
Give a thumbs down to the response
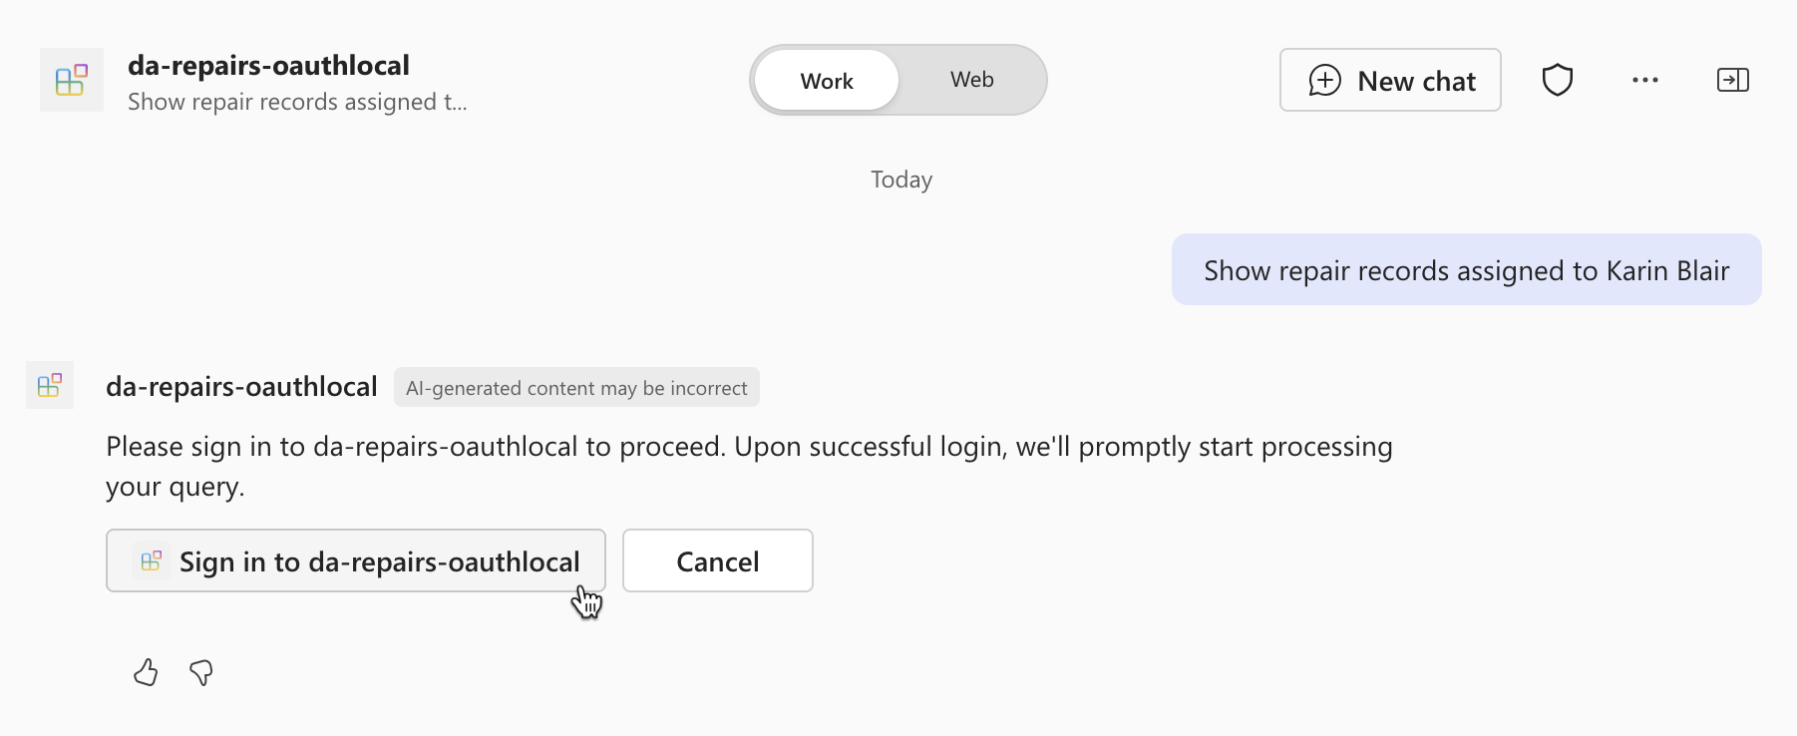pos(201,673)
